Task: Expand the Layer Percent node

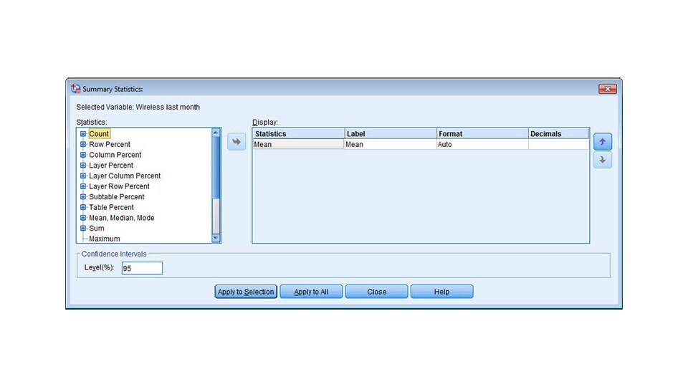Action: tap(83, 166)
